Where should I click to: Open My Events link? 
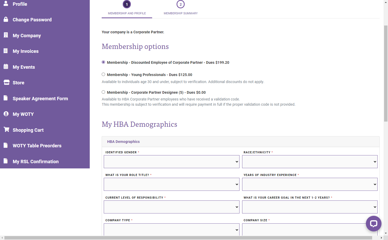click(x=24, y=67)
